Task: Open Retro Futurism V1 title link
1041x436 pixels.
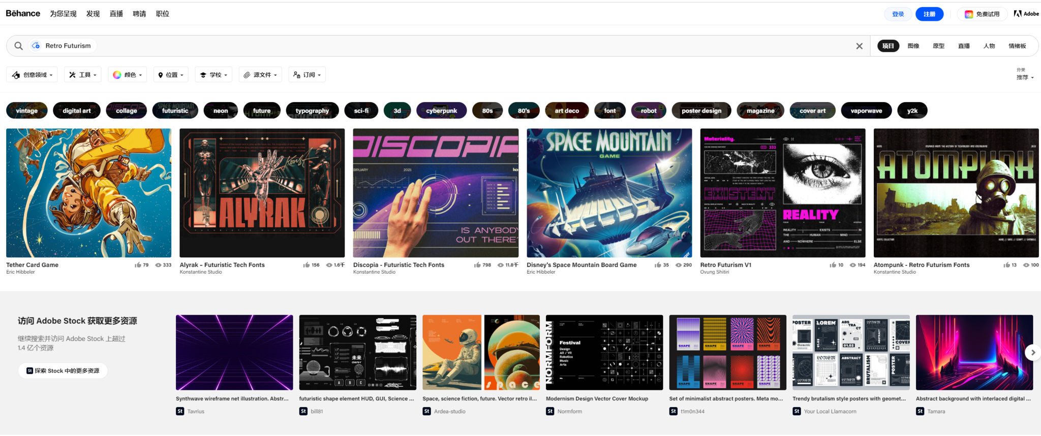Action: [x=725, y=265]
